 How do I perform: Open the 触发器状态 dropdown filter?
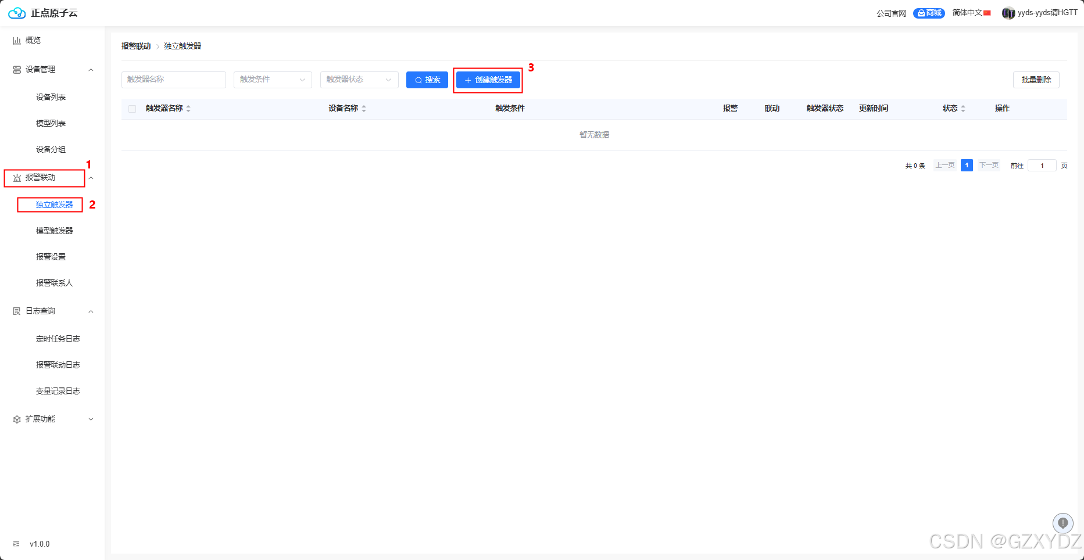[359, 80]
